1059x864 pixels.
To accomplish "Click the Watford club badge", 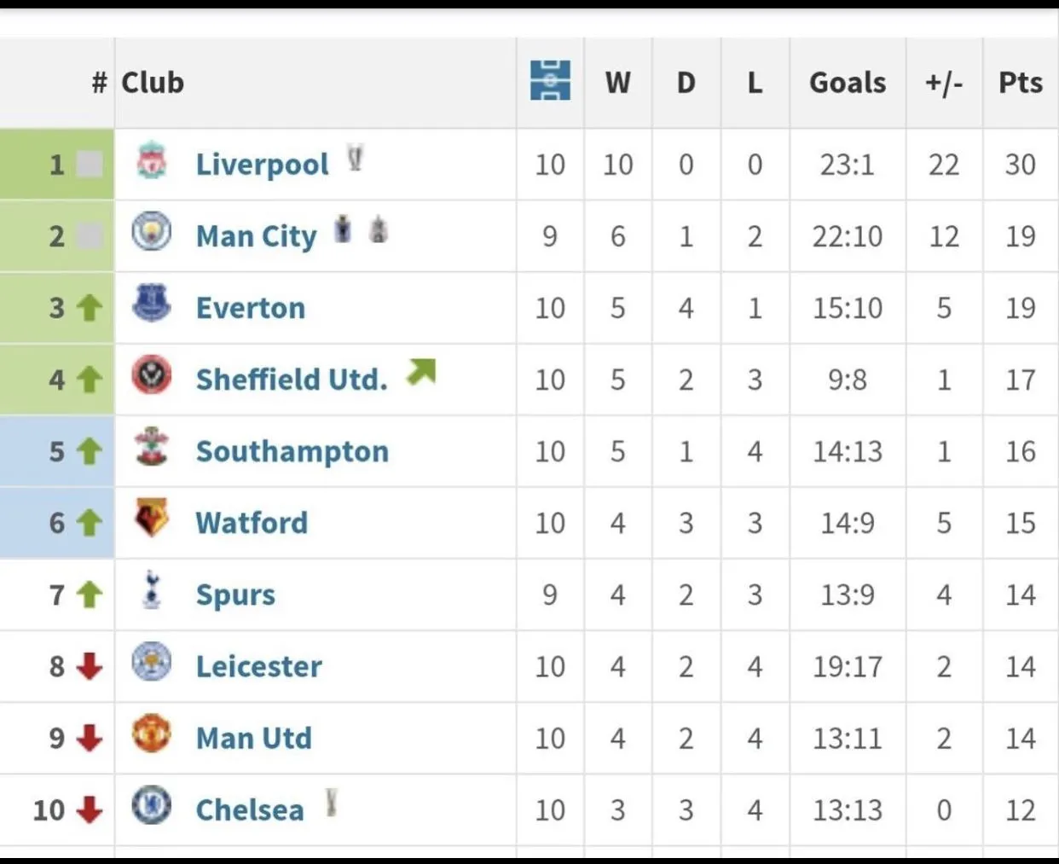I will (152, 519).
